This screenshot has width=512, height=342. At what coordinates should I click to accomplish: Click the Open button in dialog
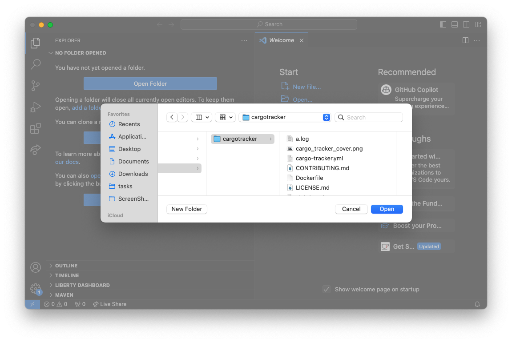click(387, 209)
